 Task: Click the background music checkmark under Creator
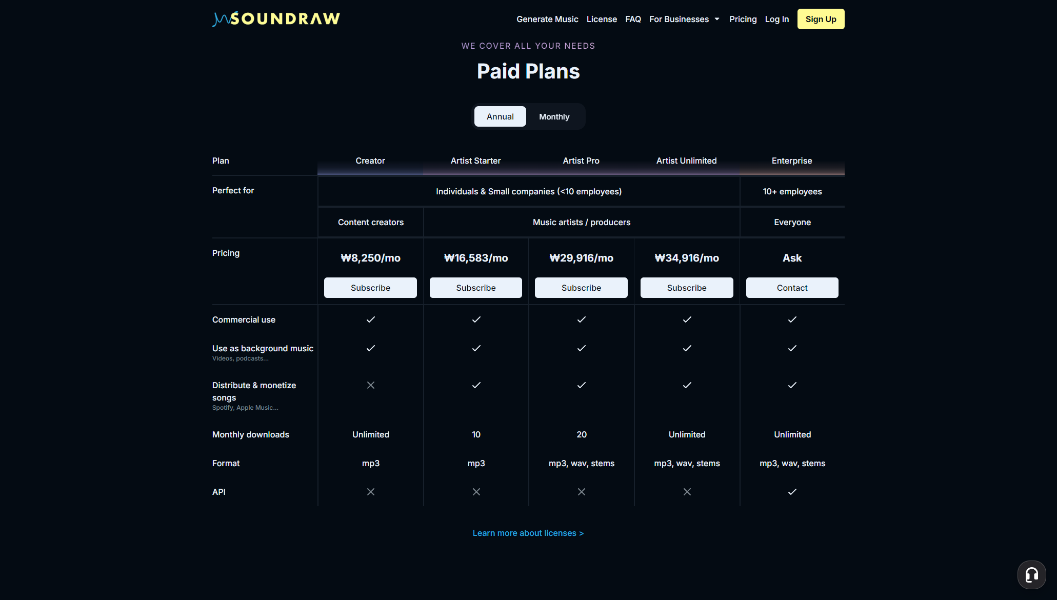(370, 348)
